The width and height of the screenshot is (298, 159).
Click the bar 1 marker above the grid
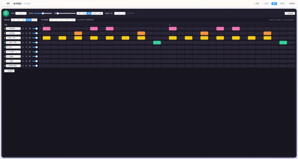pyautogui.click(x=44, y=25)
